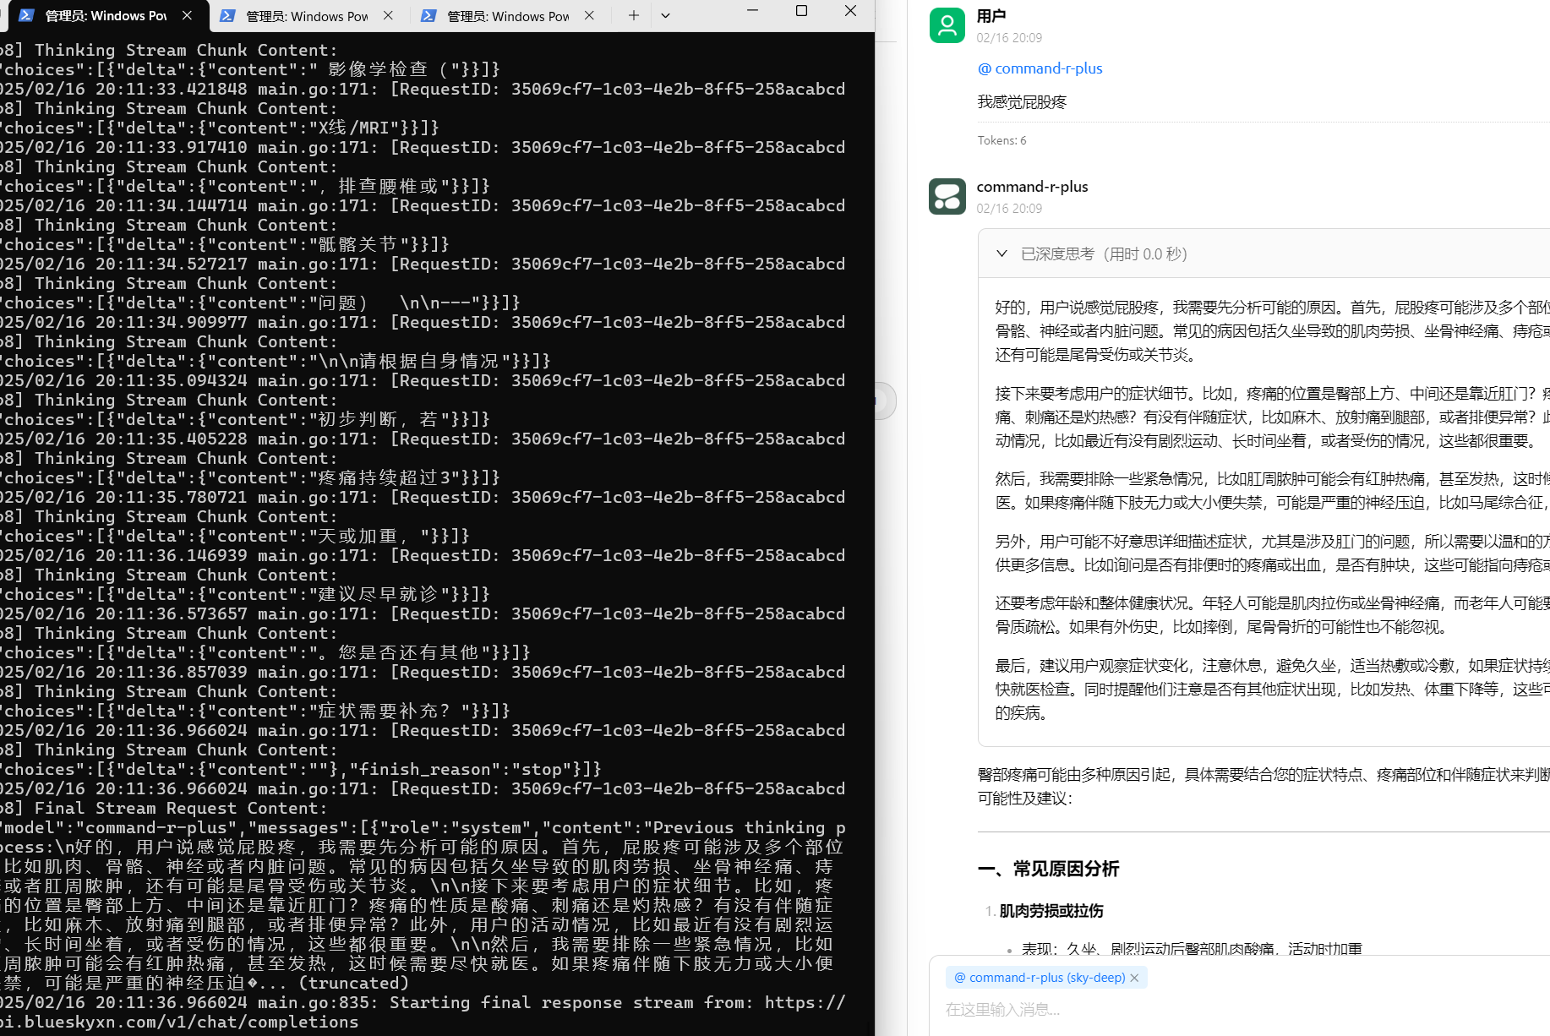Close the first PowerShell tab
The height and width of the screenshot is (1036, 1550).
click(187, 15)
